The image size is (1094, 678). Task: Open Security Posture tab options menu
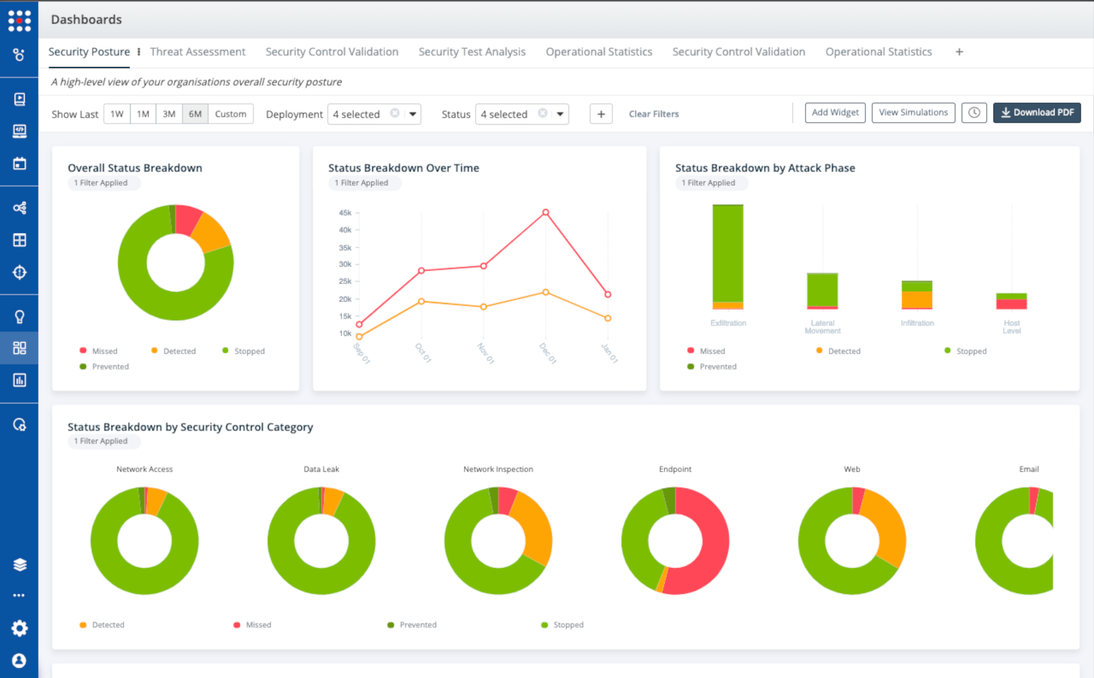(x=139, y=52)
